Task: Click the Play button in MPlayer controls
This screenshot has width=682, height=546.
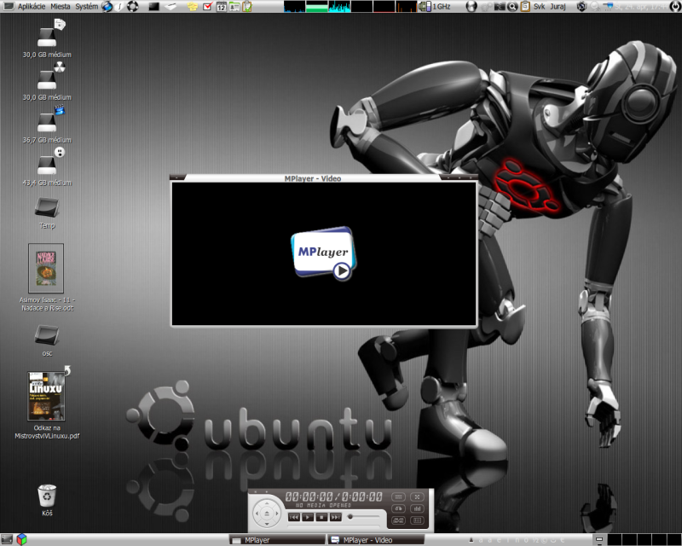Action: click(x=308, y=517)
